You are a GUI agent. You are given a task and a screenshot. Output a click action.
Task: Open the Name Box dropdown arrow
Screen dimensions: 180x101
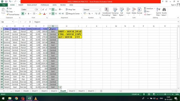13,22
